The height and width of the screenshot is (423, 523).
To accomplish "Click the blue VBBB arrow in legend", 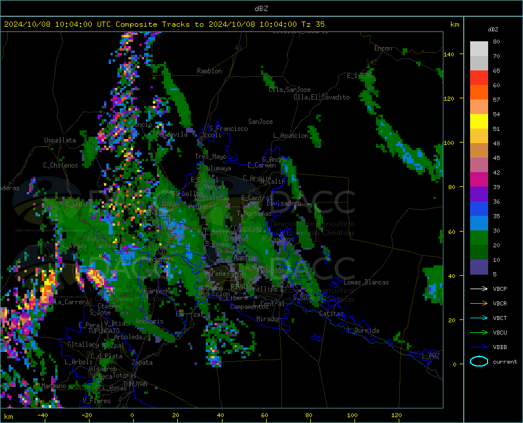I will click(x=479, y=347).
